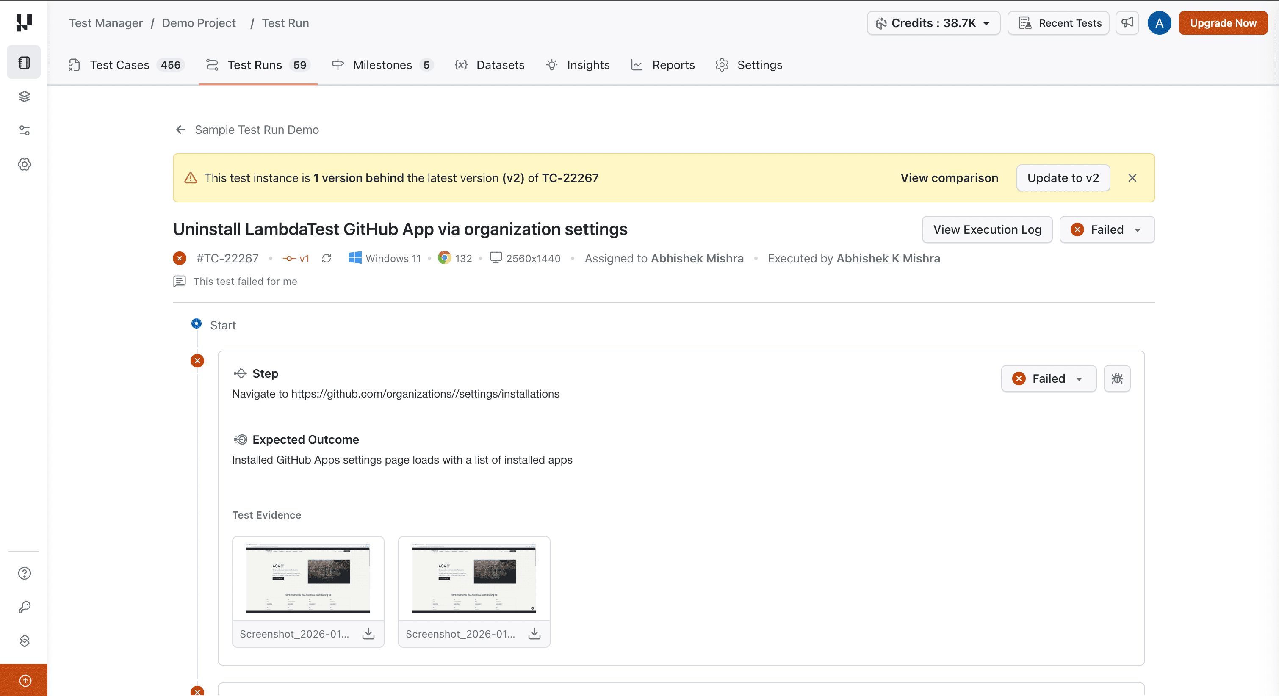The image size is (1279, 696).
Task: Click the key icon in left sidebar
Action: click(x=24, y=607)
